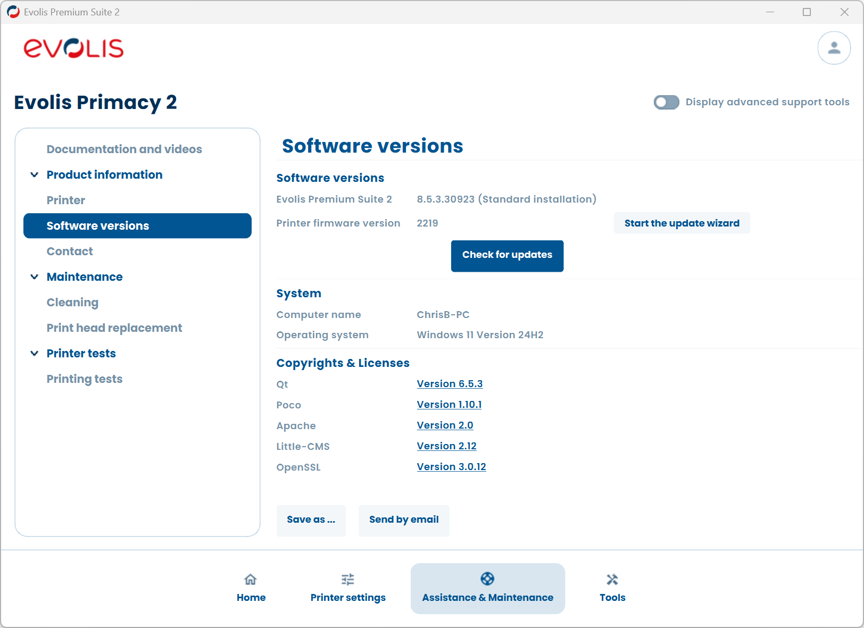Select the Tools crossed-wrenches icon
This screenshot has width=864, height=628.
tap(612, 580)
